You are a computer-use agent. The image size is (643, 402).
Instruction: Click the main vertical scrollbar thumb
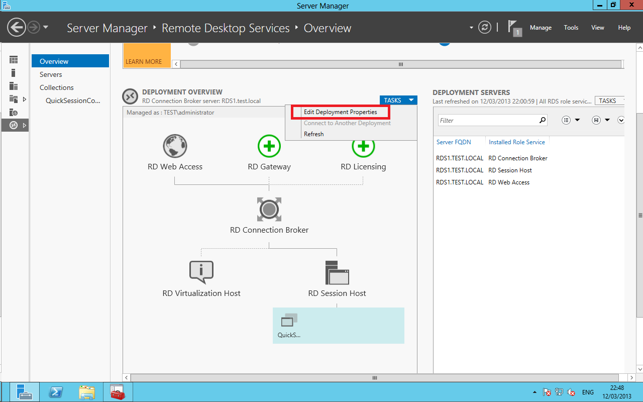(639, 215)
